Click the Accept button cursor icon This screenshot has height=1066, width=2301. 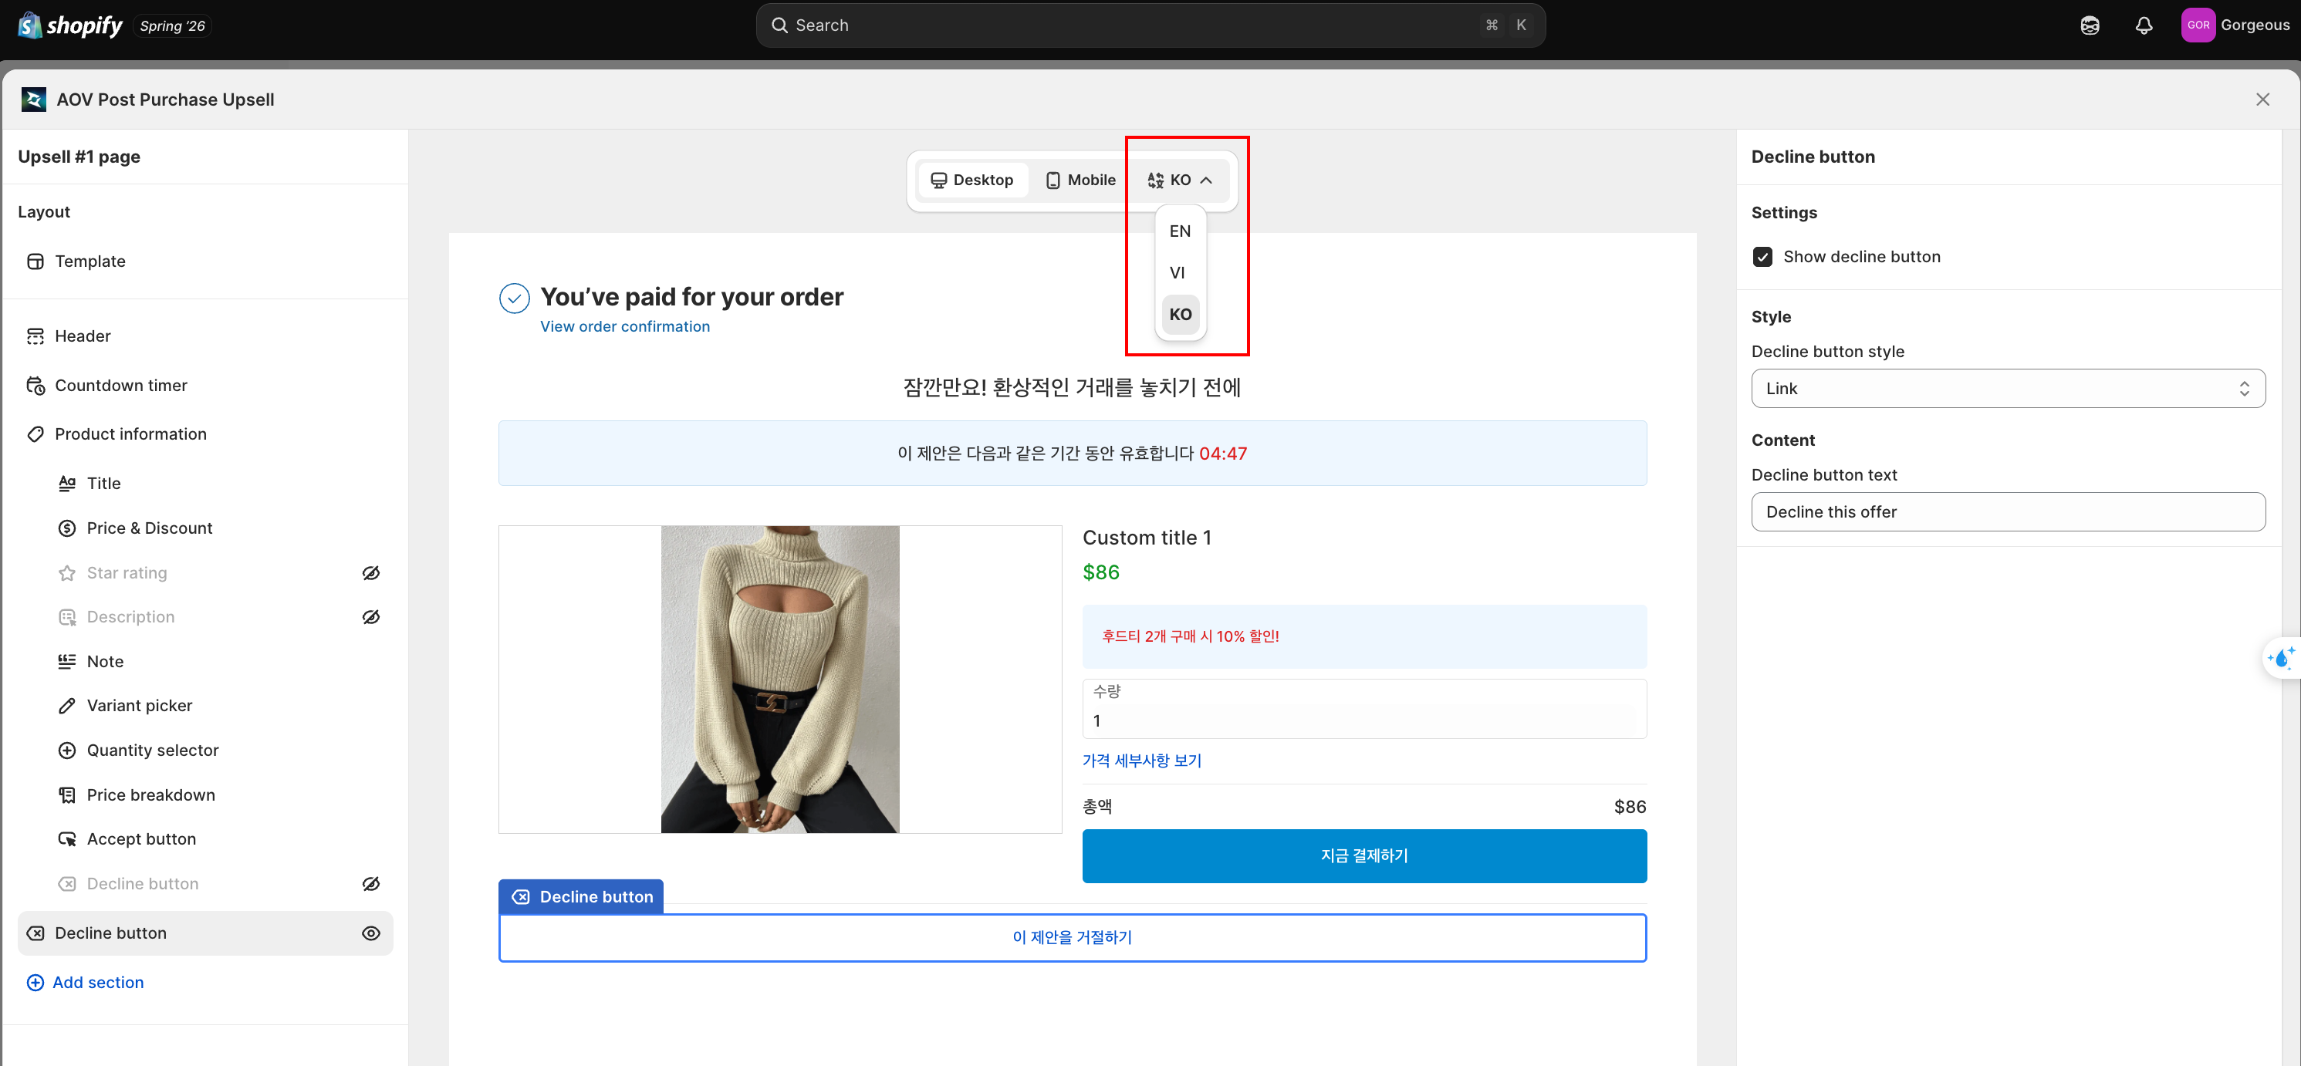click(x=67, y=839)
